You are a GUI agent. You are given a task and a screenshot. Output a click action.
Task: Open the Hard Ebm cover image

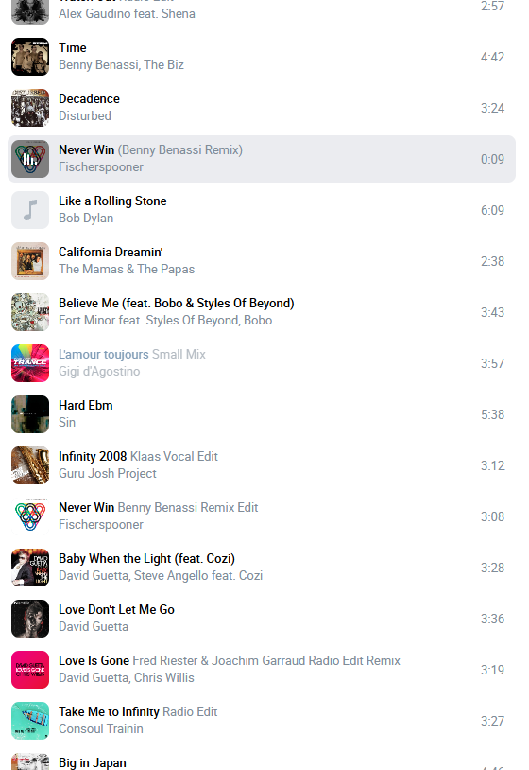pos(30,414)
